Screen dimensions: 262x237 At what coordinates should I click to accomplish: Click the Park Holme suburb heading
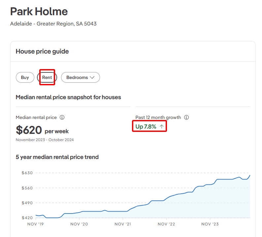point(39,12)
